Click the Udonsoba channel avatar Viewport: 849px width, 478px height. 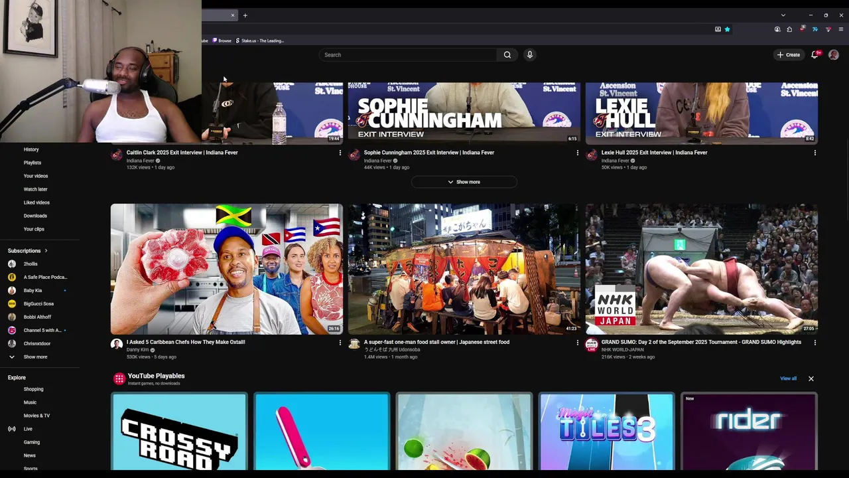(354, 344)
